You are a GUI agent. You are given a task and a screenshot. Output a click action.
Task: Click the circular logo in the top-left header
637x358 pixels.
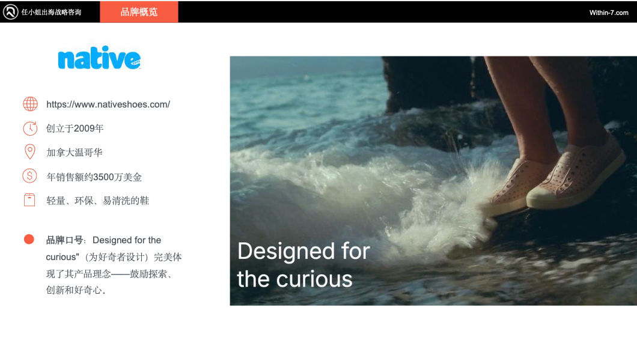[x=10, y=12]
